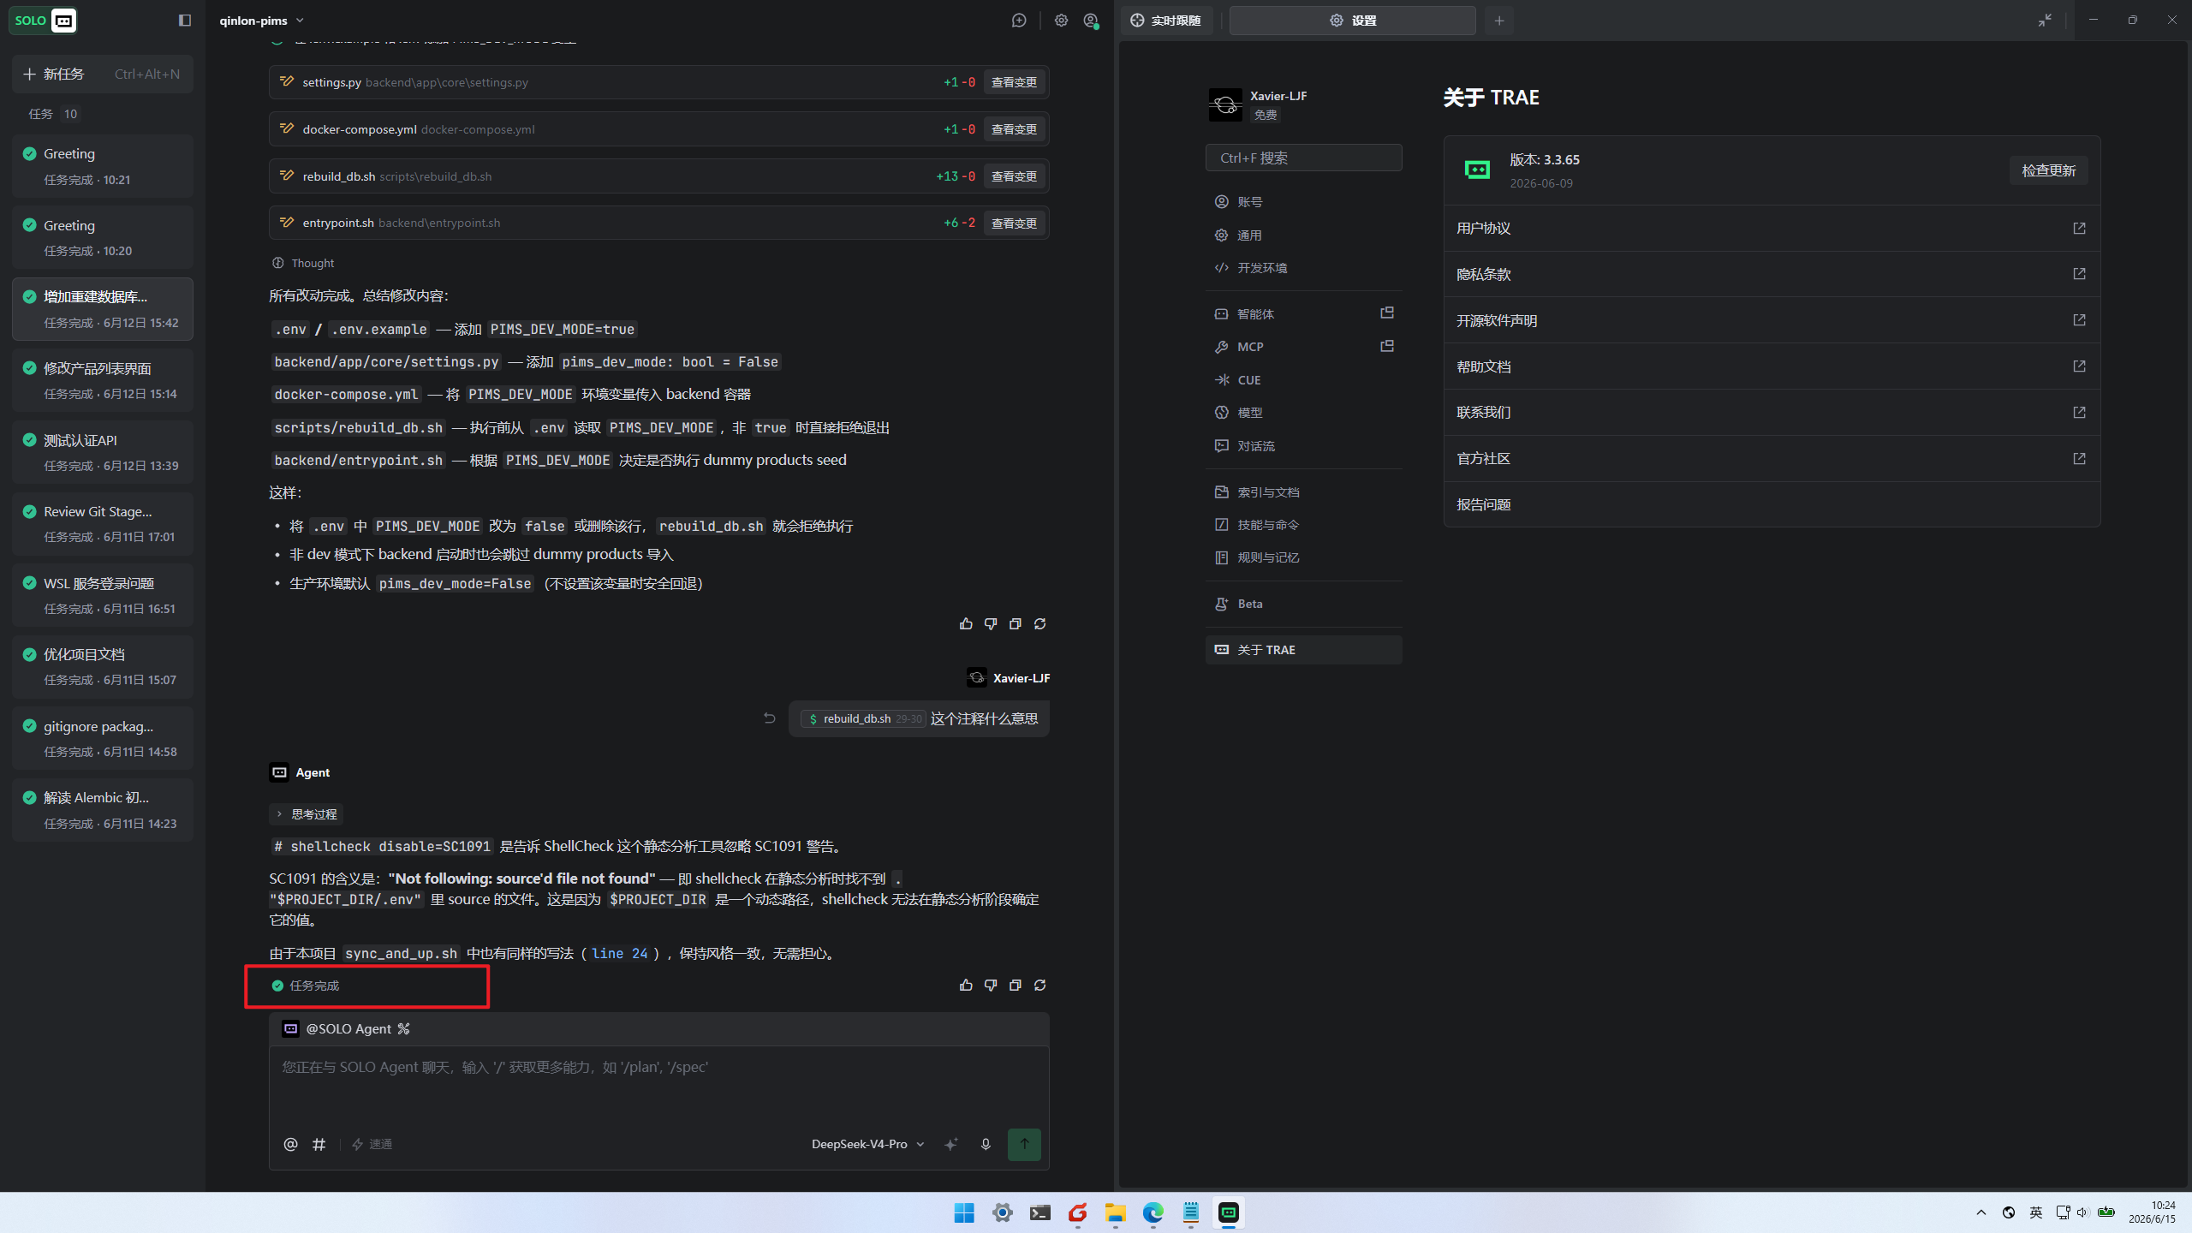Open MCP in external window icon
The width and height of the screenshot is (2192, 1233).
pos(1387,347)
